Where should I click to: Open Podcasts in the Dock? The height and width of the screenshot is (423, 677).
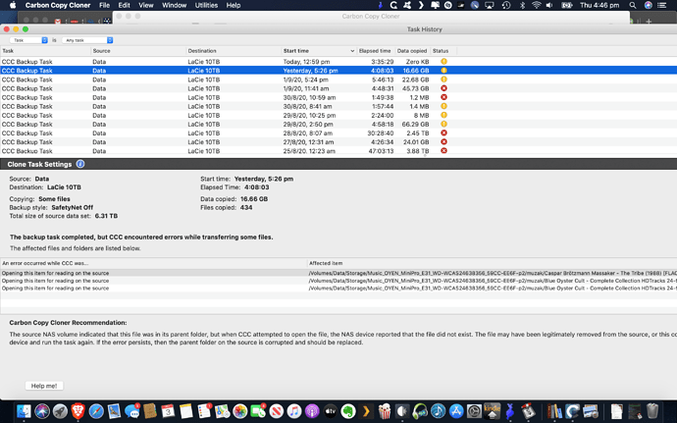(x=312, y=411)
